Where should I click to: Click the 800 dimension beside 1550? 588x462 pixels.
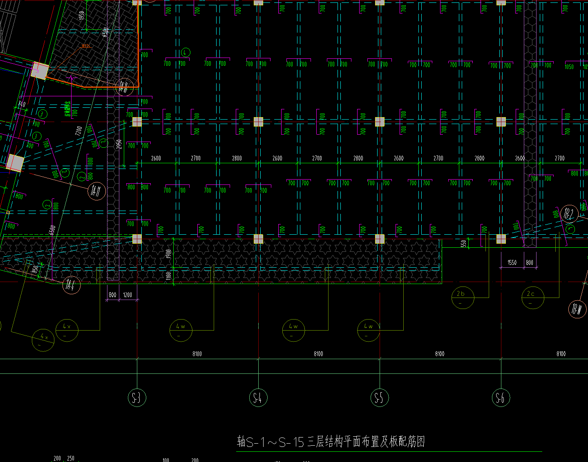tap(530, 263)
